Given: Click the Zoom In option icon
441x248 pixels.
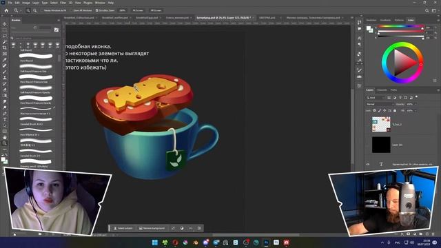Looking at the screenshot, I should (28, 10).
